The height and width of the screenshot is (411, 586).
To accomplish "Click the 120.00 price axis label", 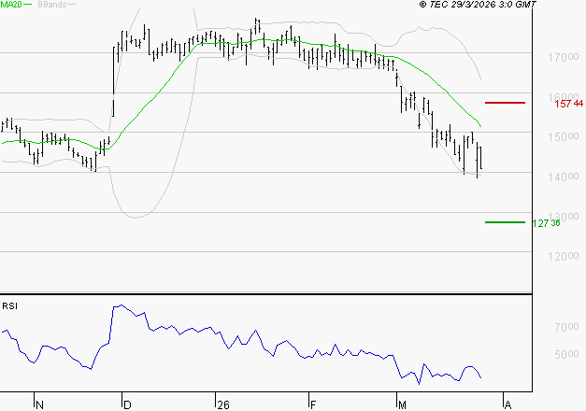I will pos(564,256).
